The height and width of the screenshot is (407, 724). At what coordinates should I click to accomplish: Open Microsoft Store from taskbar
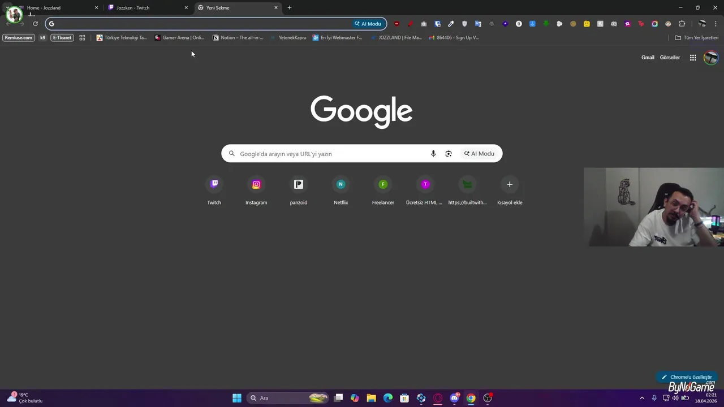click(x=404, y=398)
